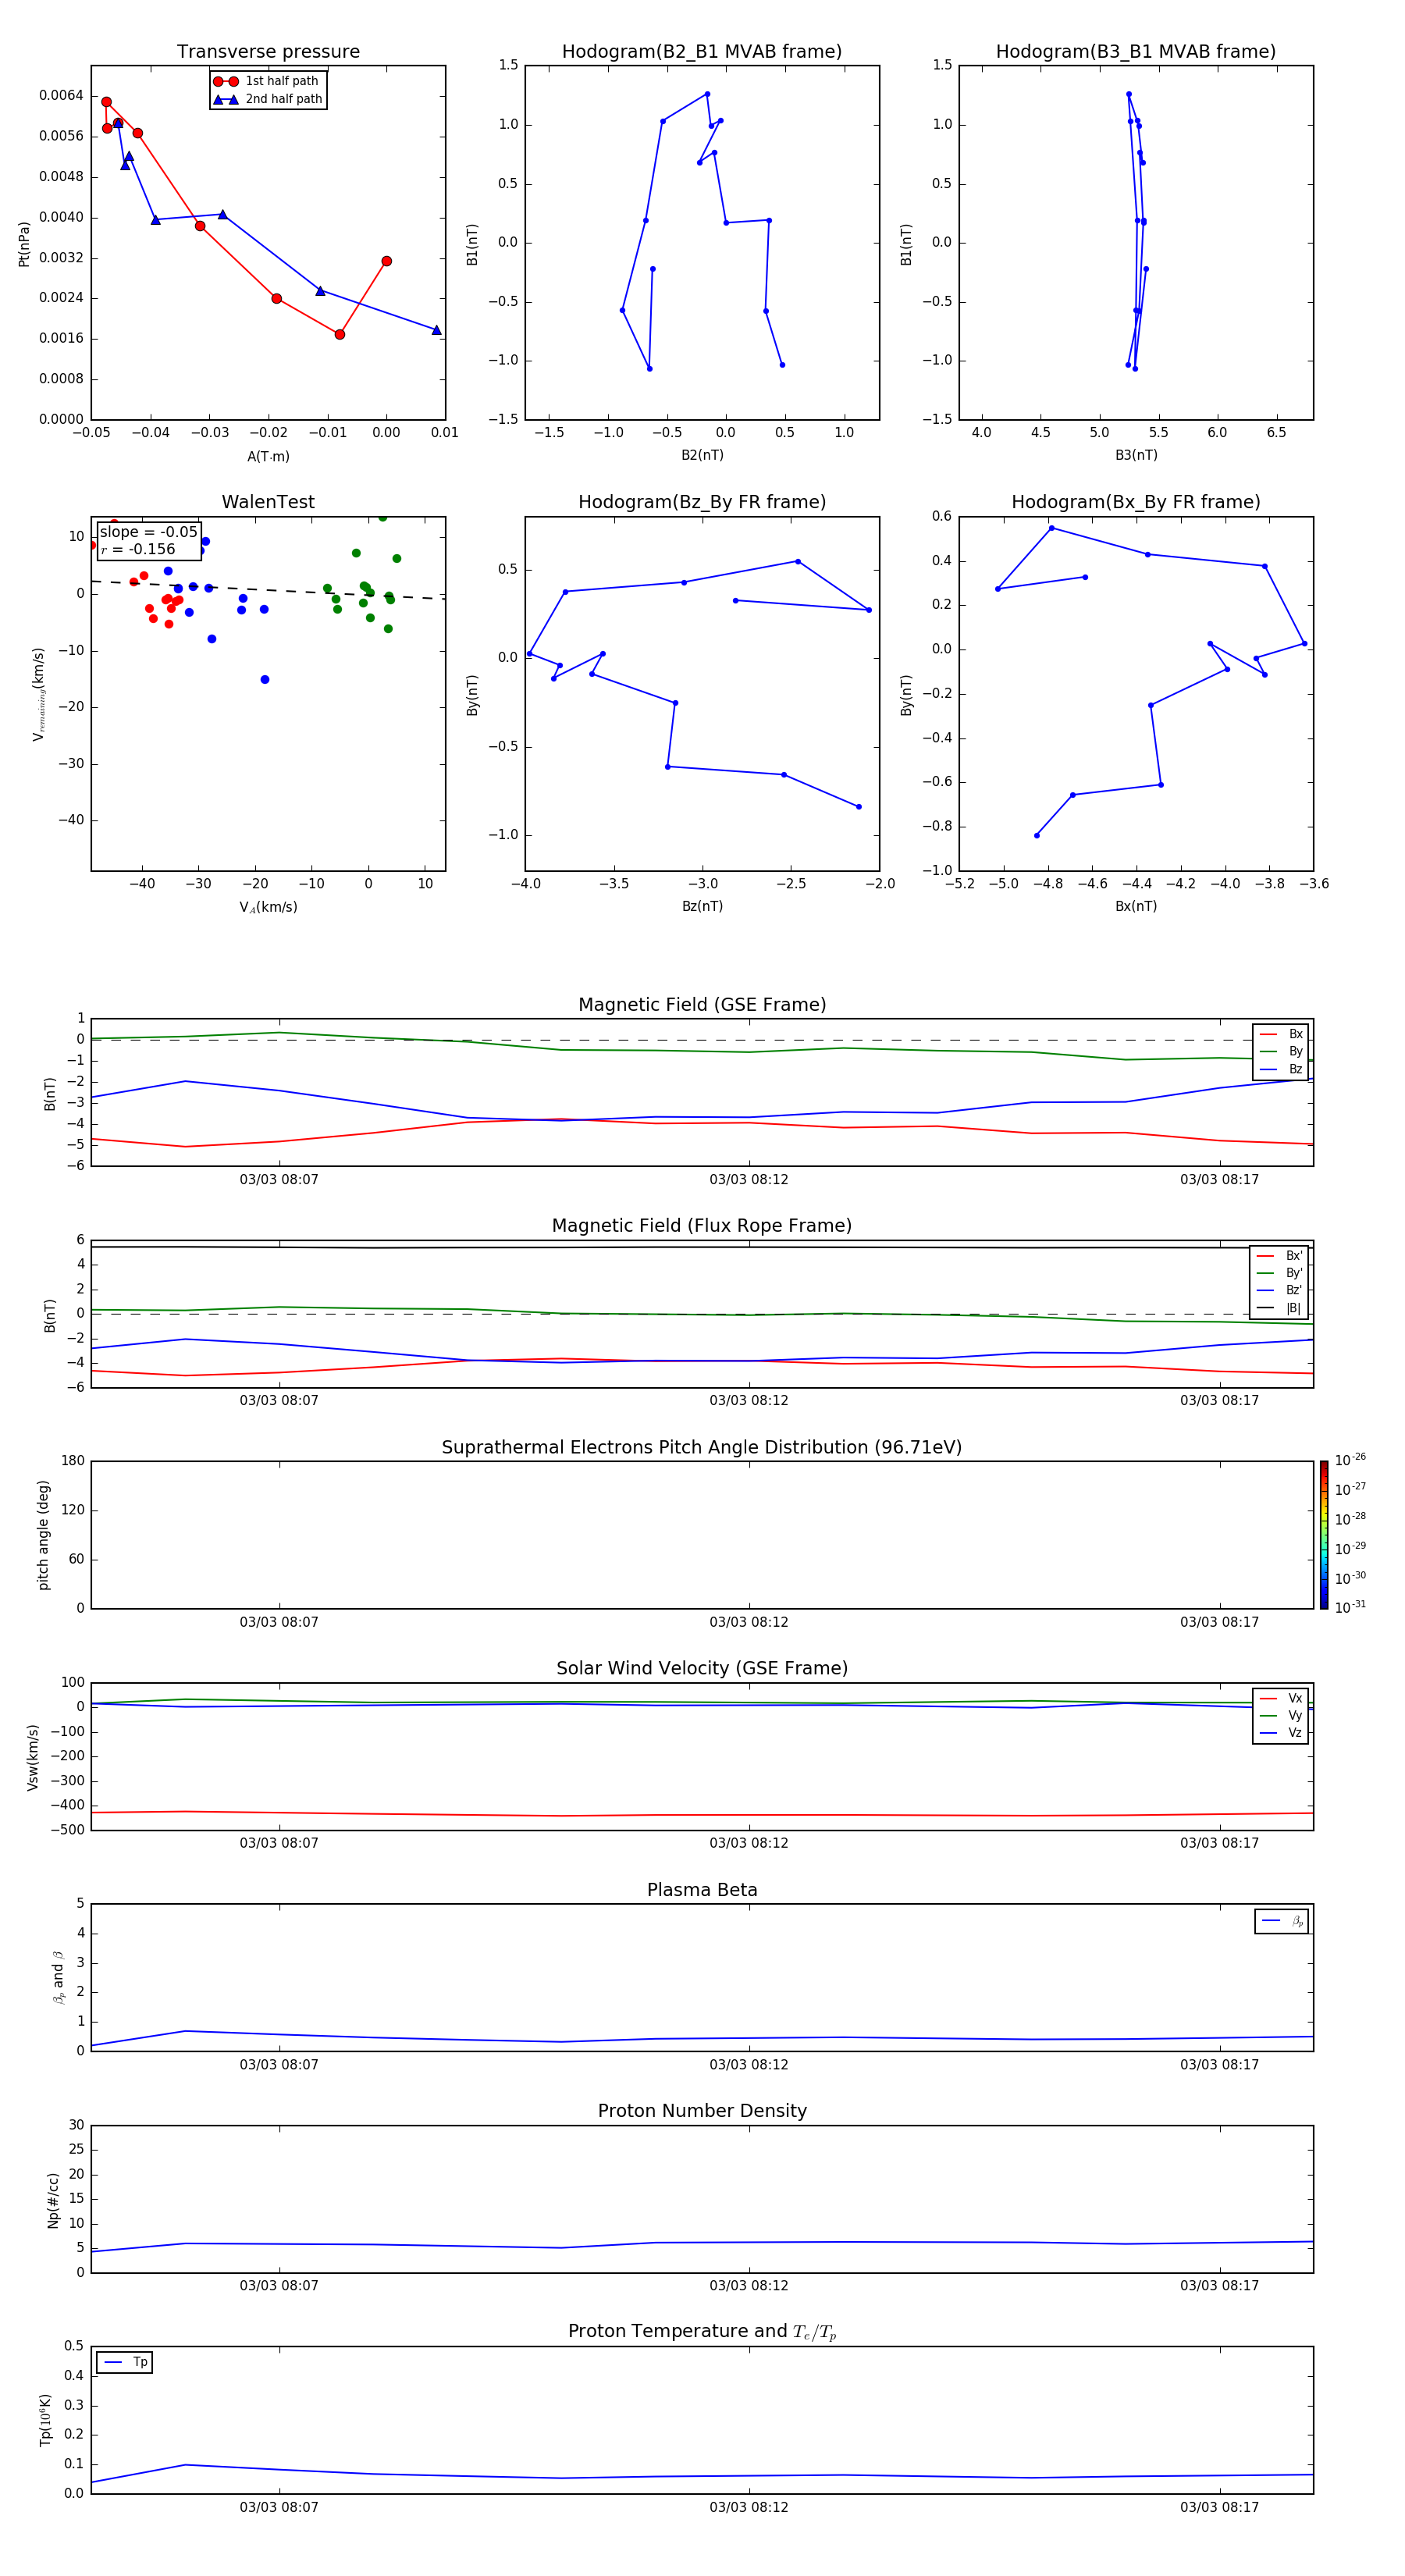Image resolution: width=1405 pixels, height=2576 pixels.
Task: Click the 'Tp' legend entry
Action: coord(126,2362)
